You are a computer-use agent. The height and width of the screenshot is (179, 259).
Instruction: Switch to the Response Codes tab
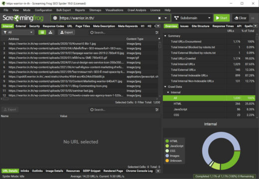(x=53, y=26)
